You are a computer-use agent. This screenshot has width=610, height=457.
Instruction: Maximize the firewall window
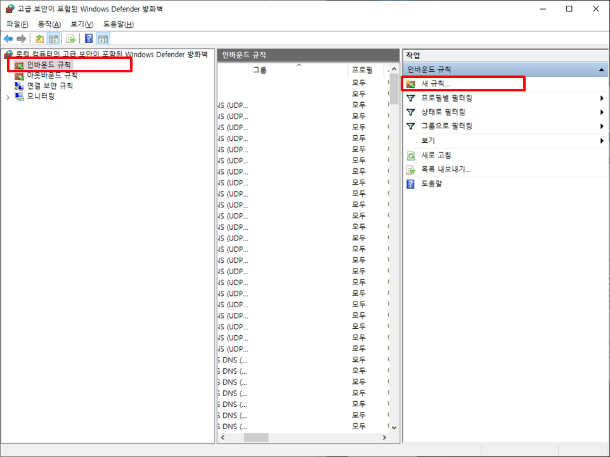click(x=569, y=9)
